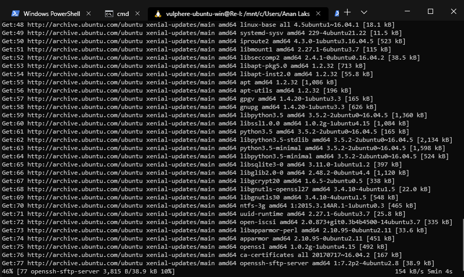Close the Windows PowerShell tab
This screenshot has height=277, width=464.
click(89, 13)
